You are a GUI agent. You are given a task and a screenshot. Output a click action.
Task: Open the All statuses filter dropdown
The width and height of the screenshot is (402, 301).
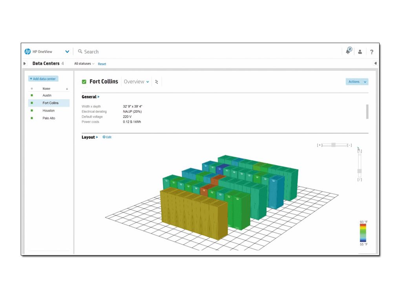(83, 63)
